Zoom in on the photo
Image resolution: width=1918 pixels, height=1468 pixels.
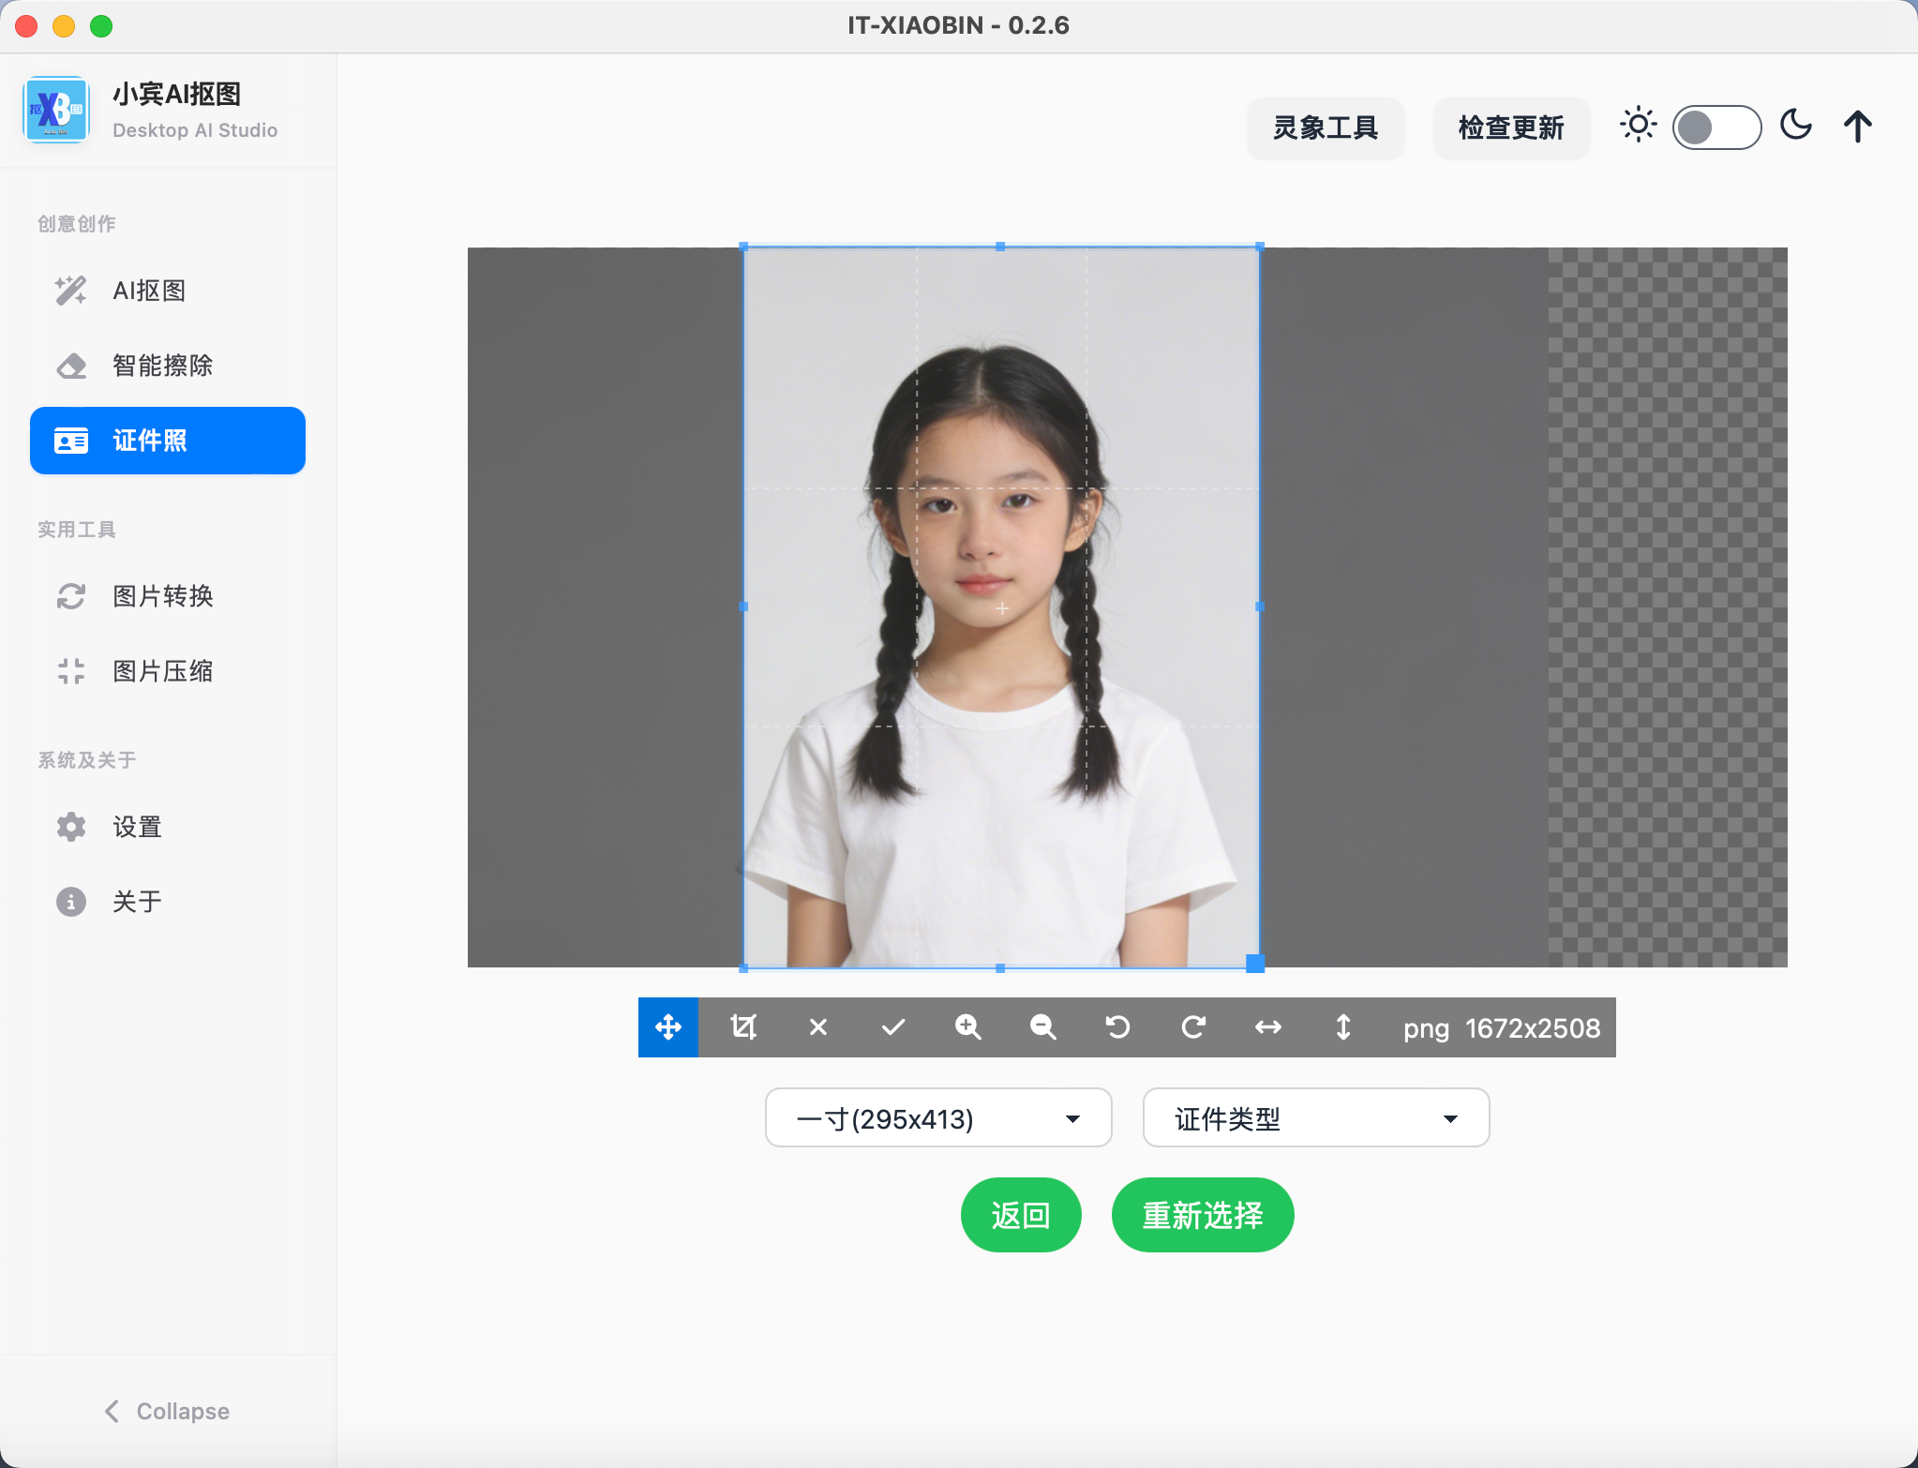(968, 1027)
